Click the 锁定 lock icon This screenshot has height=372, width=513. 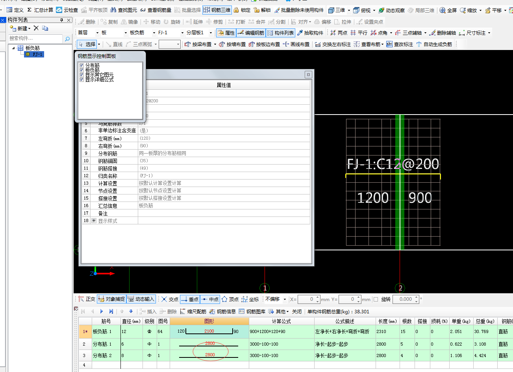coord(242,10)
